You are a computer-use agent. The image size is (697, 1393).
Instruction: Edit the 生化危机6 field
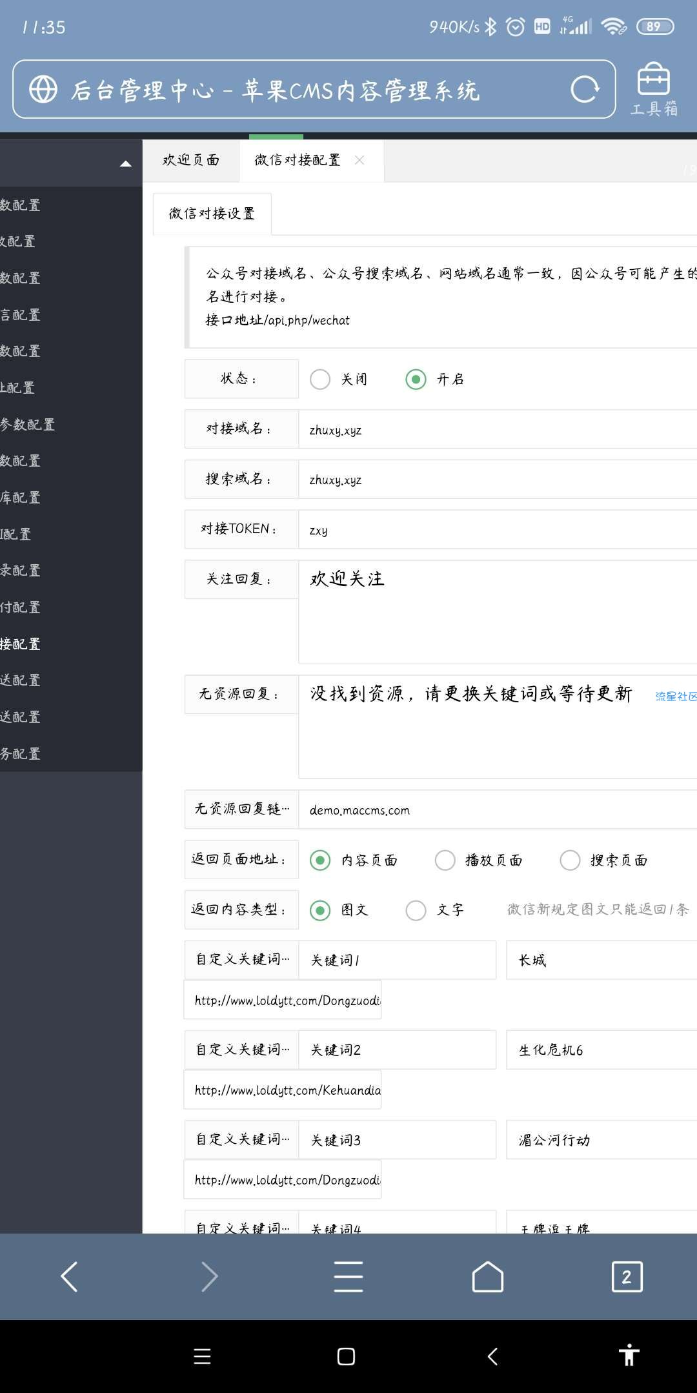coord(601,1050)
